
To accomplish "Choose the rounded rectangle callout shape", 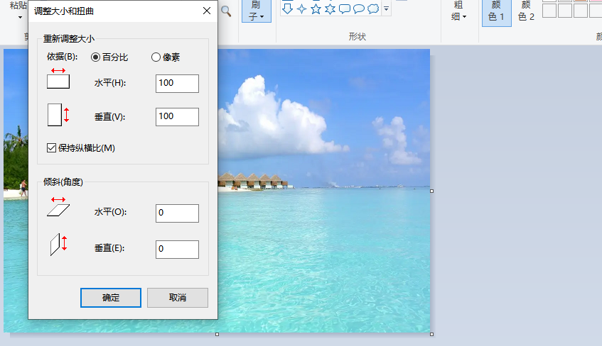I will point(345,9).
